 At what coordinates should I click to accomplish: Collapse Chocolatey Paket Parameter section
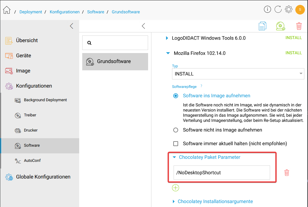174,157
